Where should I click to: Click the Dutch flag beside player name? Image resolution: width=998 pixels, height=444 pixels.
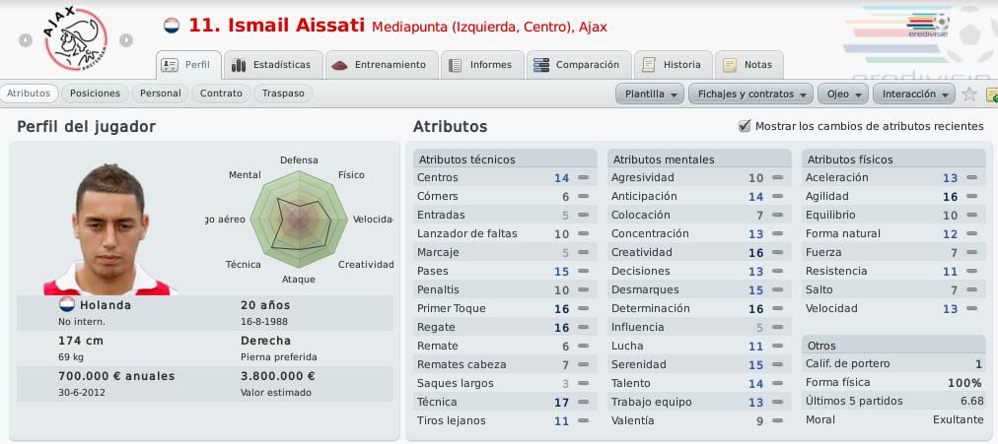172,26
